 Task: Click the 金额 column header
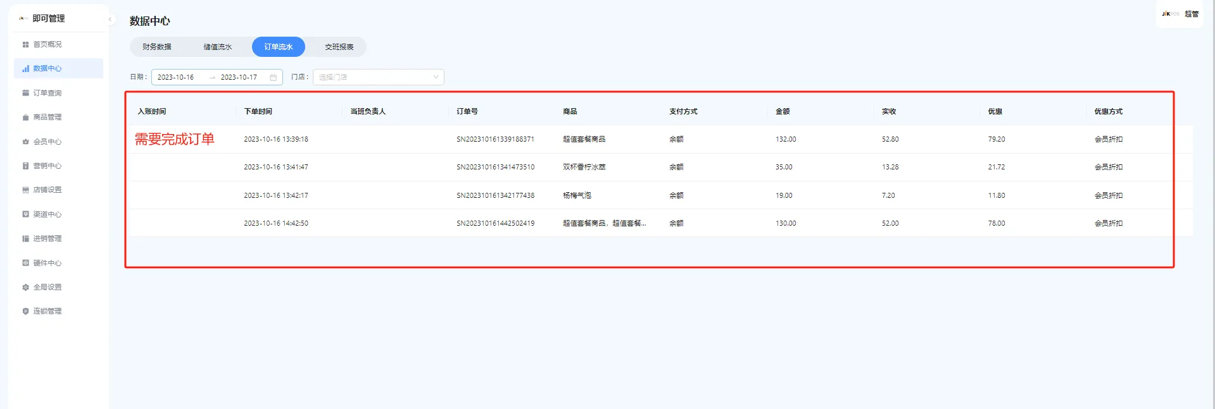[783, 111]
